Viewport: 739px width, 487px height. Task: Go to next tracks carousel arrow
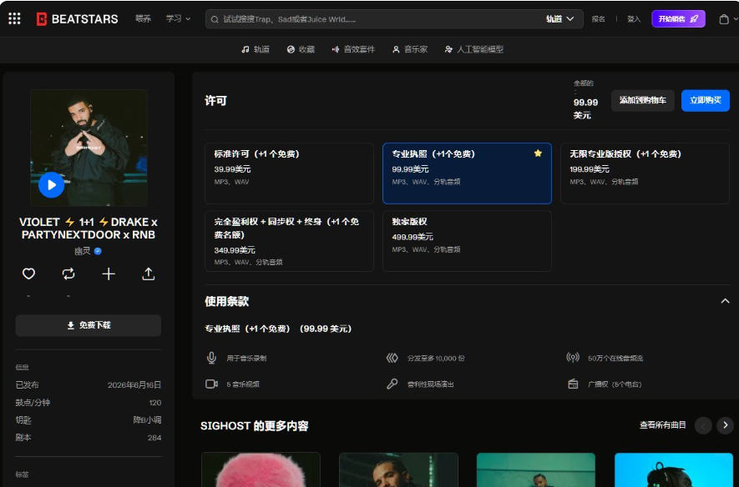(725, 425)
